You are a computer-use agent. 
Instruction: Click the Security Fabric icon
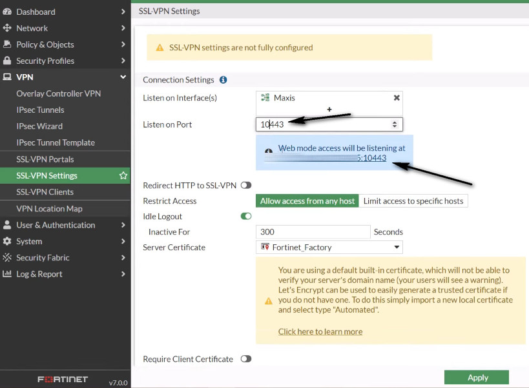tap(7, 257)
